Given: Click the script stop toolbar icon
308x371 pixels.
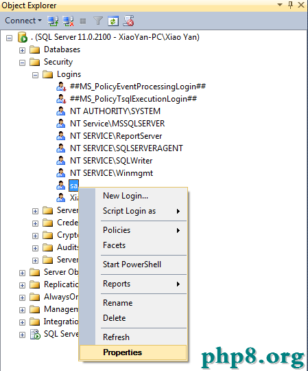Looking at the screenshot, I should 128,21.
